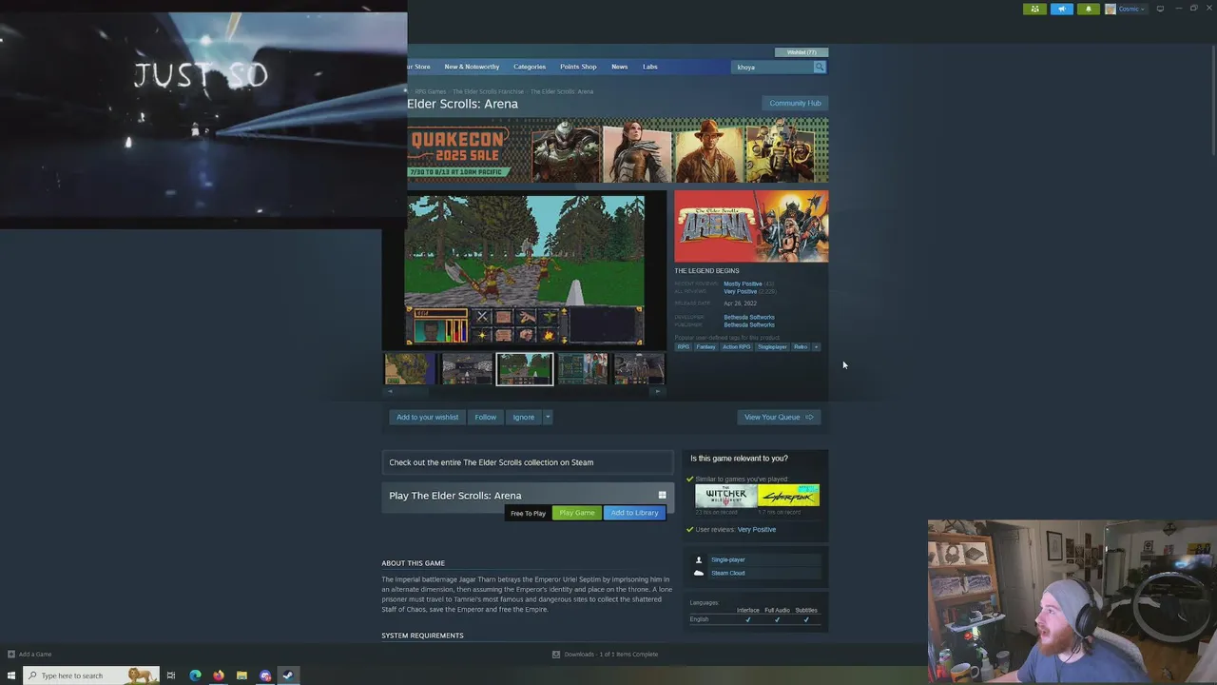Open Bethesda Softworks developer link
Viewport: 1217px width, 685px height.
[749, 317]
